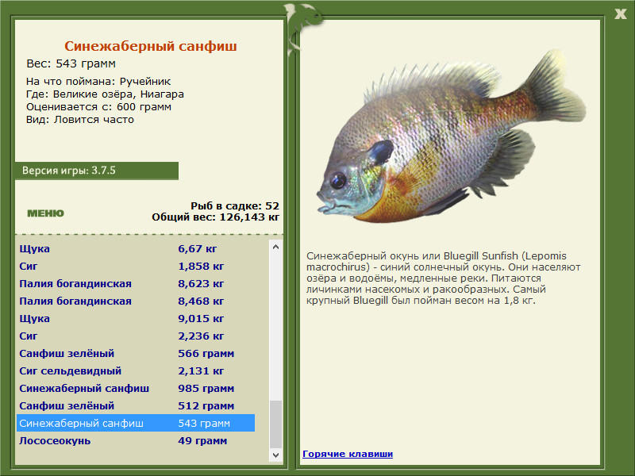
Task: Click the Вес: 543 грамм text
Action: (71, 63)
